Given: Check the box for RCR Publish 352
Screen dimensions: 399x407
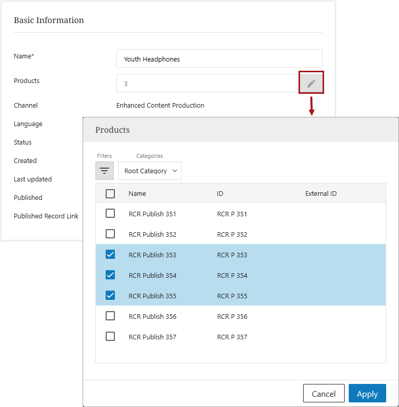Looking at the screenshot, I should [x=110, y=234].
